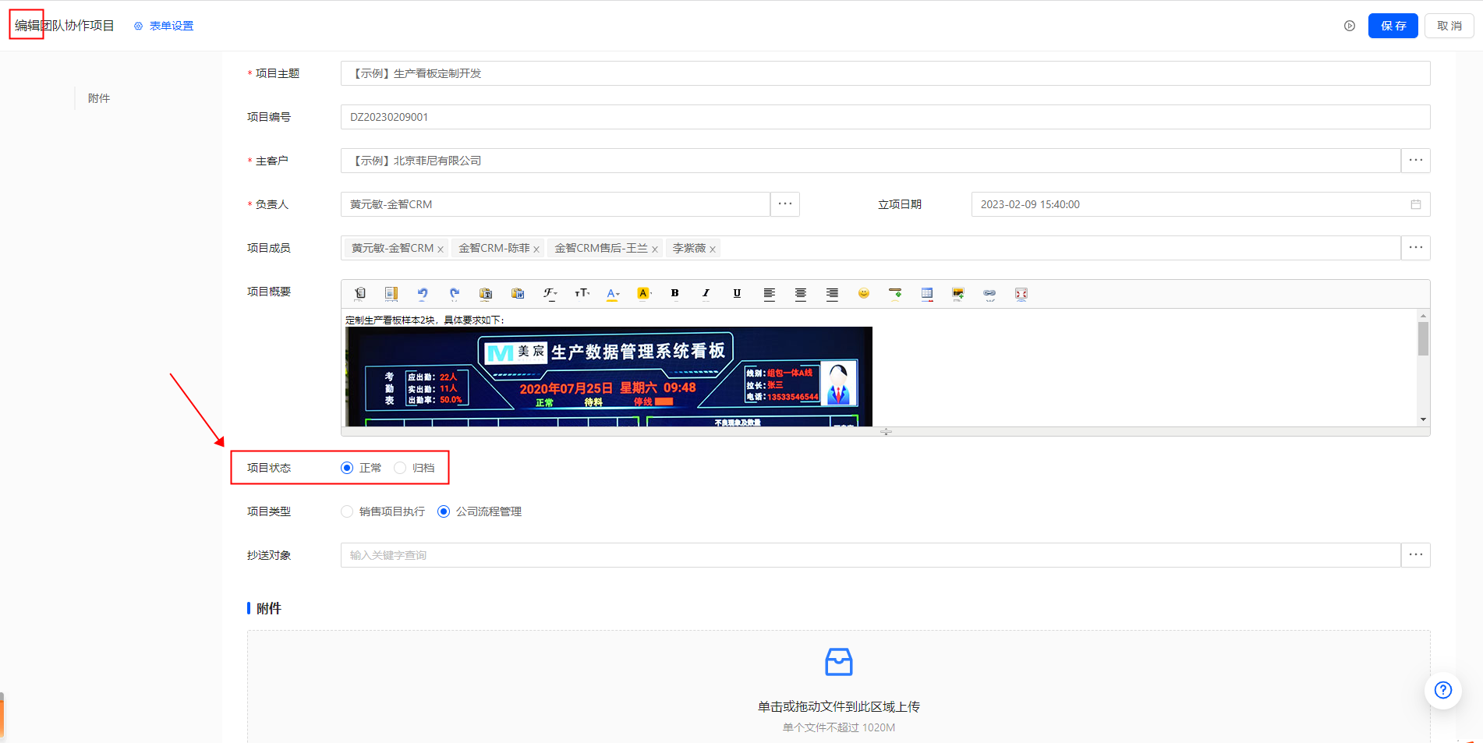Choose text highlight background color

click(643, 294)
